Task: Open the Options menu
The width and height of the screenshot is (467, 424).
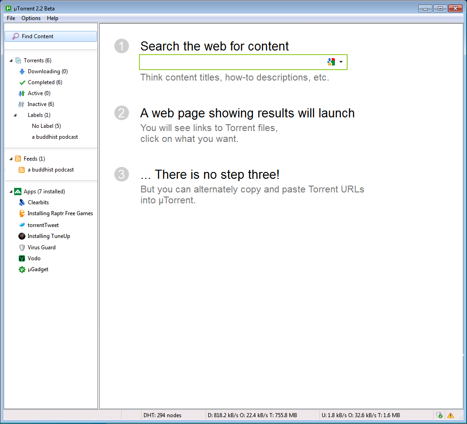Action: click(31, 18)
